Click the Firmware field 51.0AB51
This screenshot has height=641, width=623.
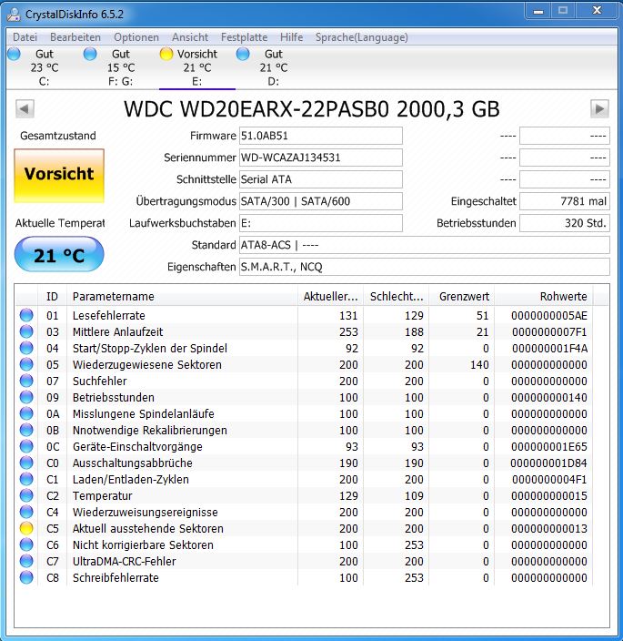321,136
